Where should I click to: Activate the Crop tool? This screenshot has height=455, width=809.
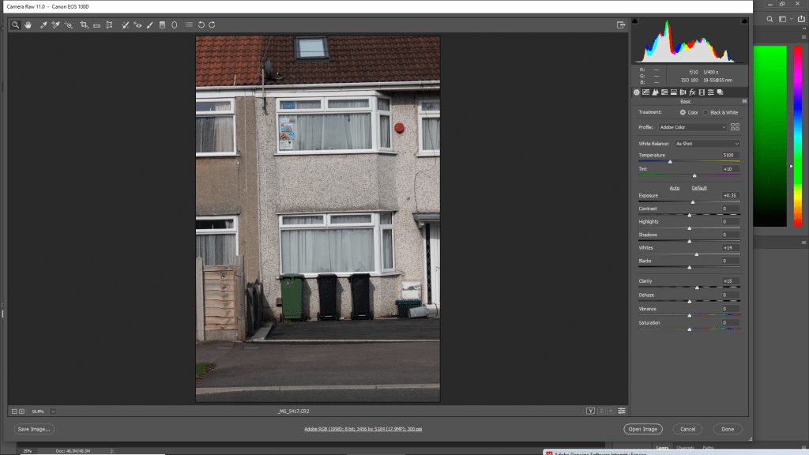84,25
